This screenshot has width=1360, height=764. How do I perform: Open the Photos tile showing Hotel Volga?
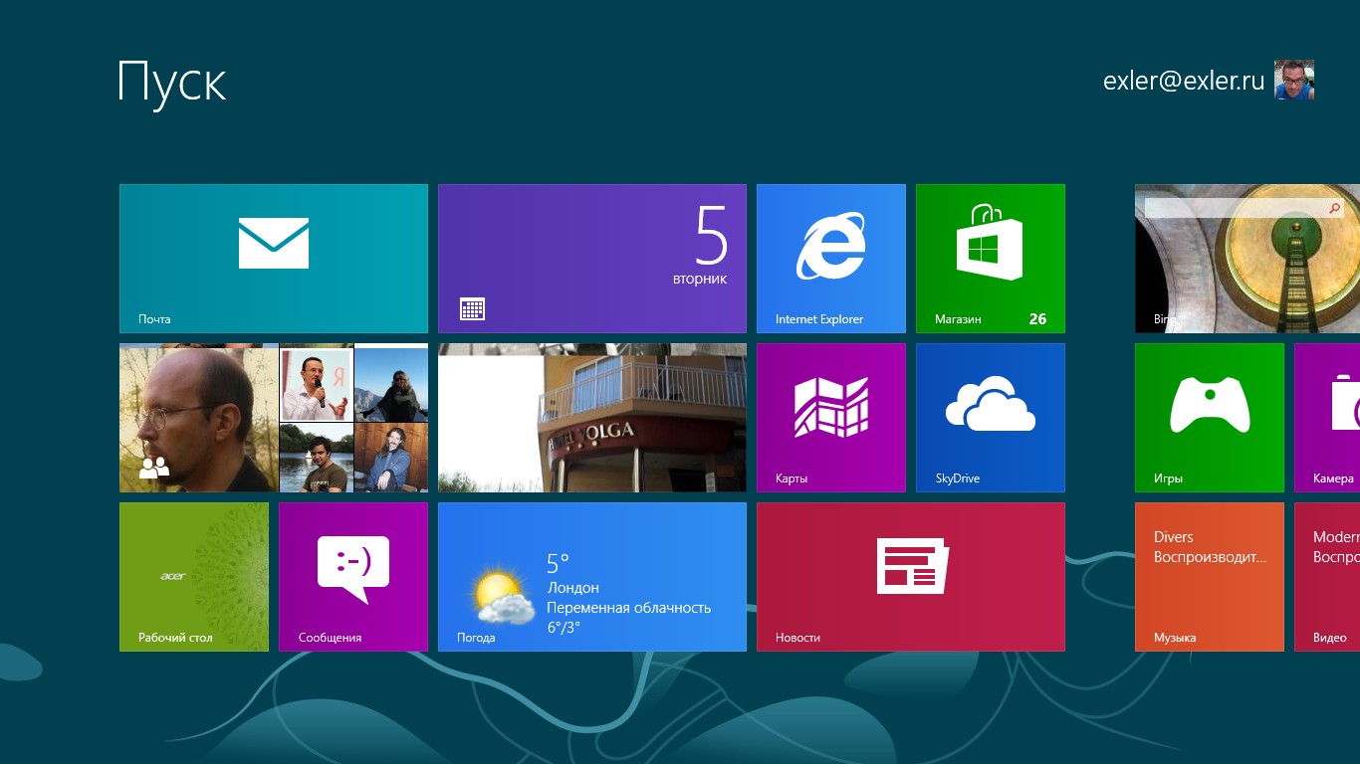coord(592,418)
